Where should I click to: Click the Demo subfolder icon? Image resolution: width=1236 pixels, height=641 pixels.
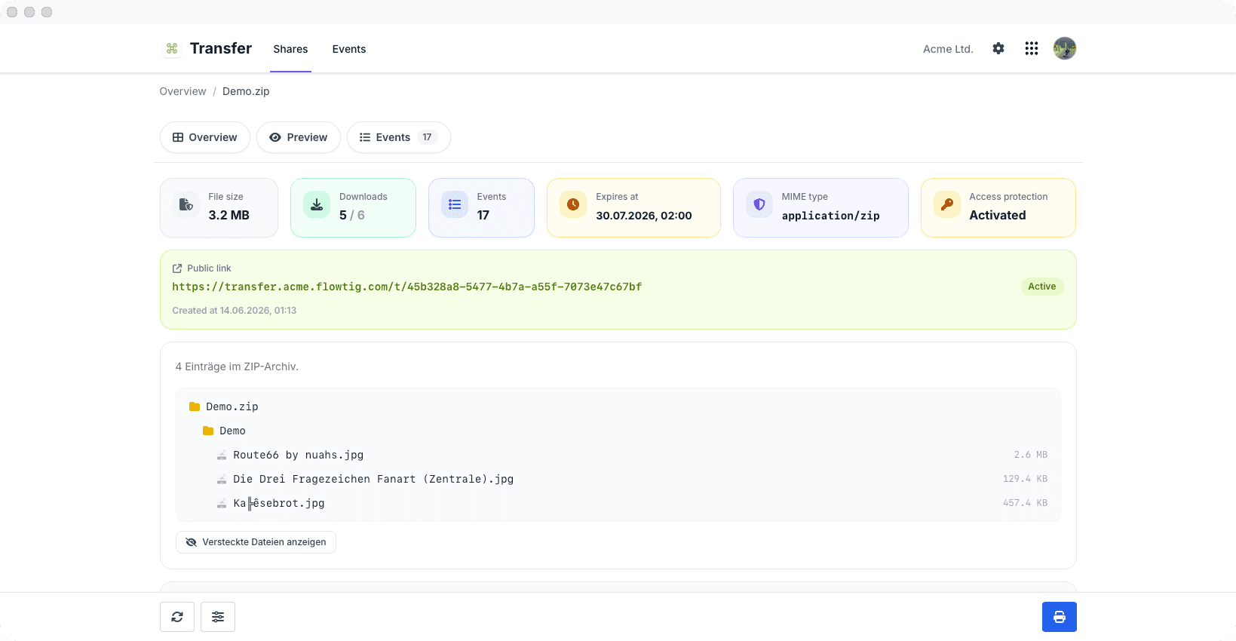pos(208,431)
